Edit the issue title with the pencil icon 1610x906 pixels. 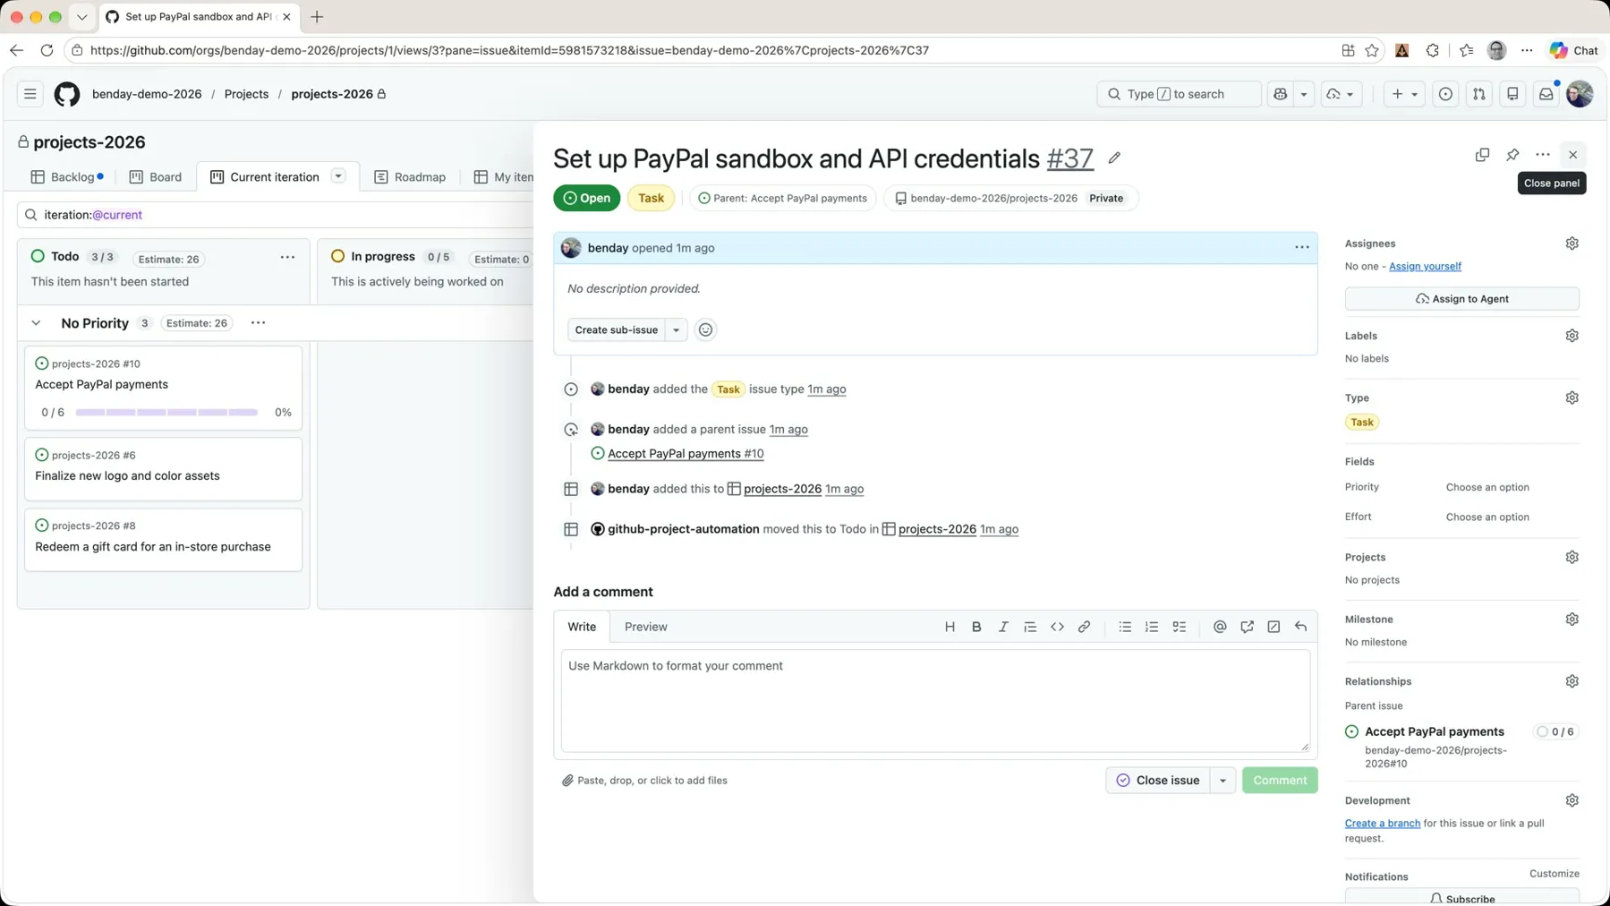point(1114,158)
